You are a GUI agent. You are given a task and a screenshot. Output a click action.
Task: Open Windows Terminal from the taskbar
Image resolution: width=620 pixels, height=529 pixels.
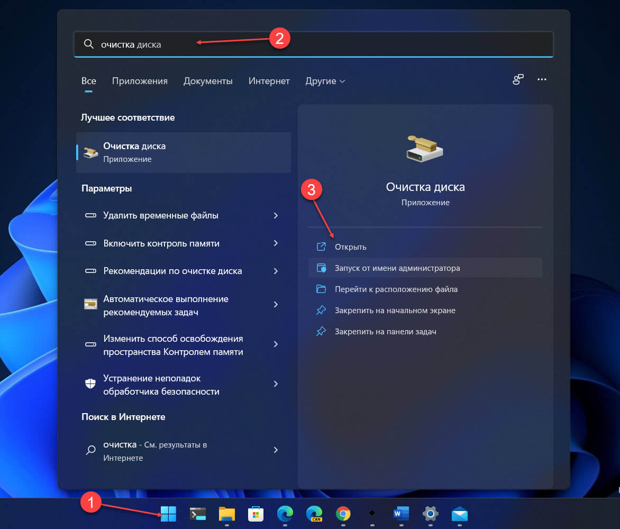198,514
